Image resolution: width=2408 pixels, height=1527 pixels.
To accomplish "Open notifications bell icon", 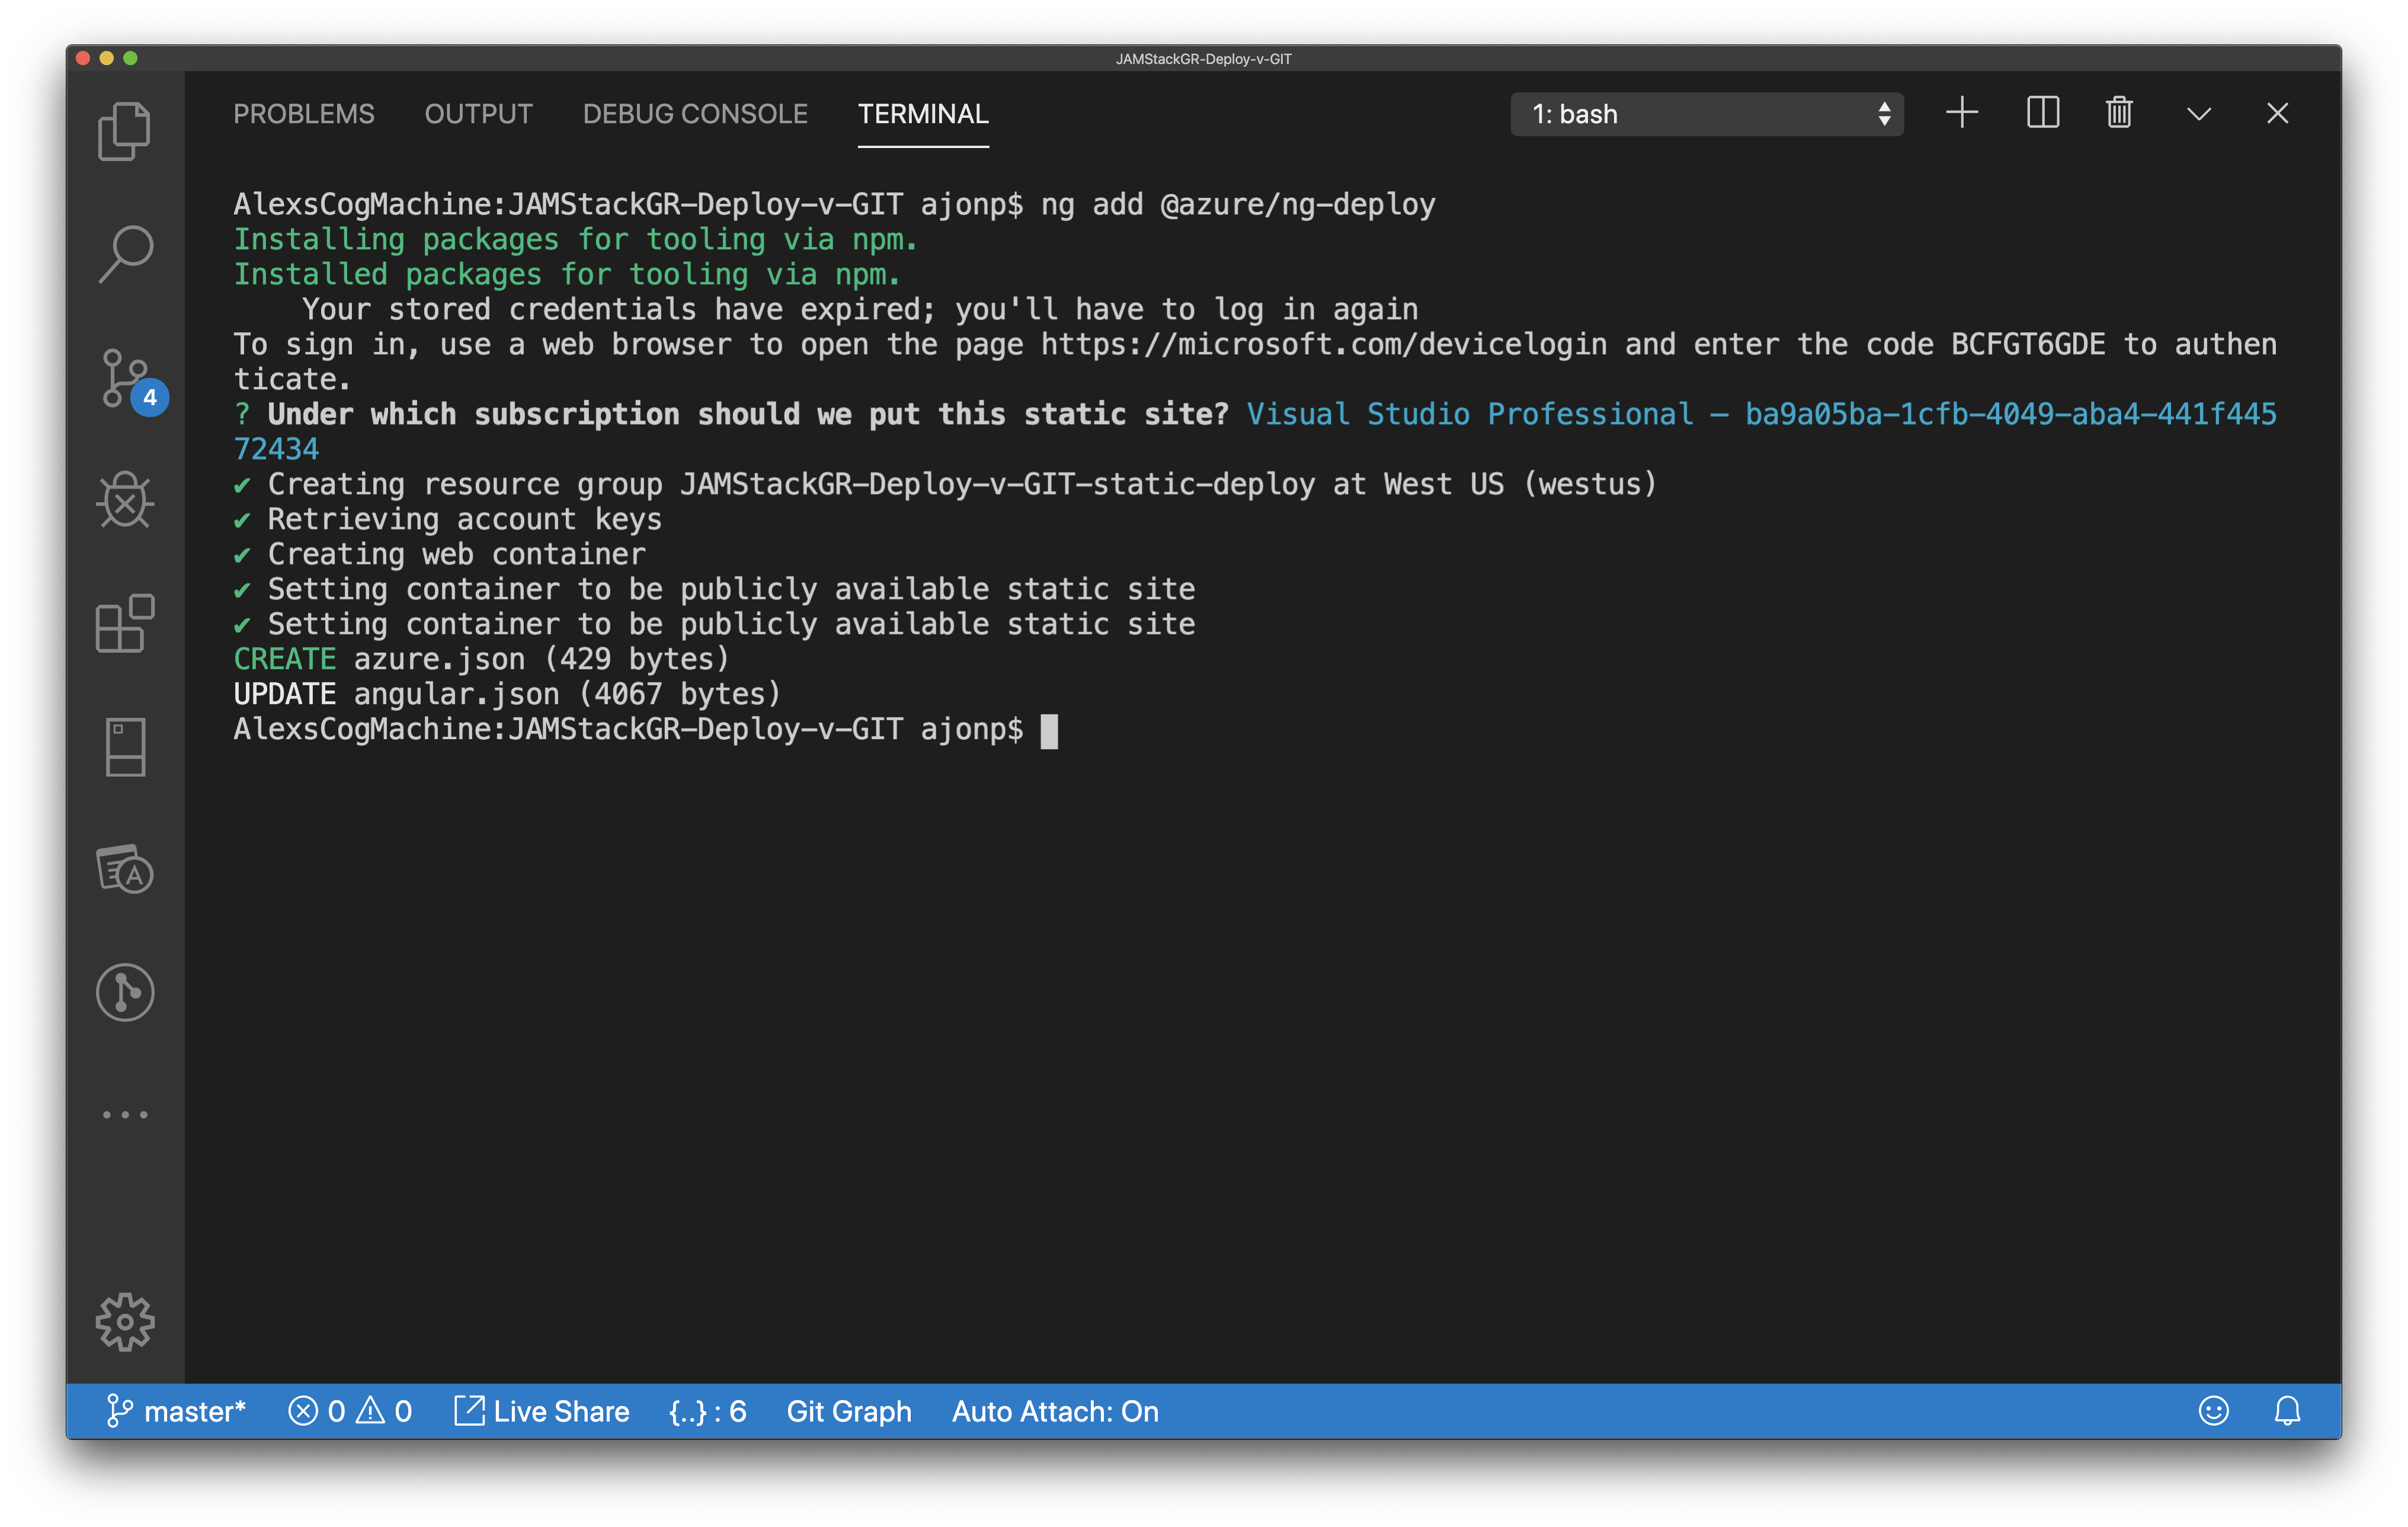I will click(2287, 1410).
